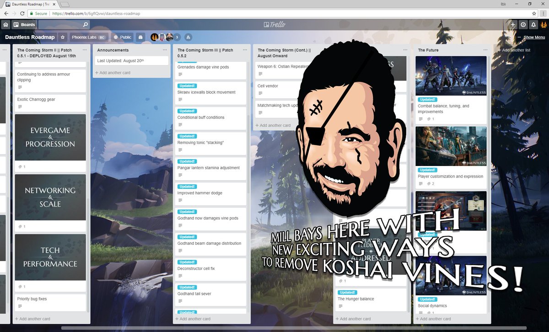Show the 3 additional board members
The width and height of the screenshot is (549, 332).
point(177,37)
